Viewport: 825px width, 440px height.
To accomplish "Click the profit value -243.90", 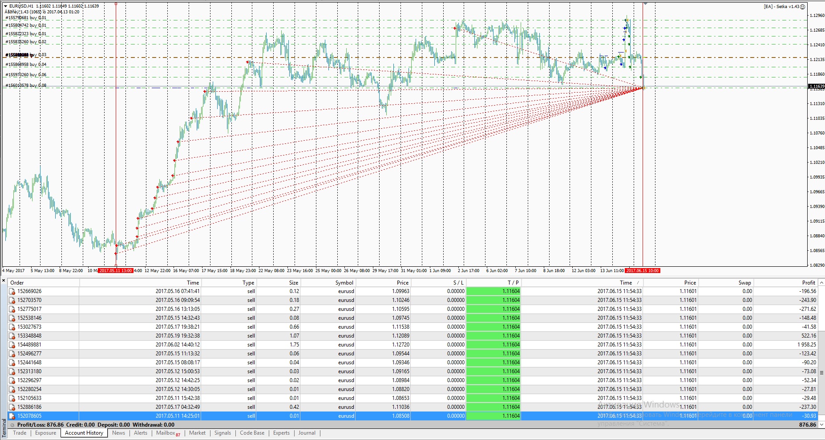I will 808,300.
